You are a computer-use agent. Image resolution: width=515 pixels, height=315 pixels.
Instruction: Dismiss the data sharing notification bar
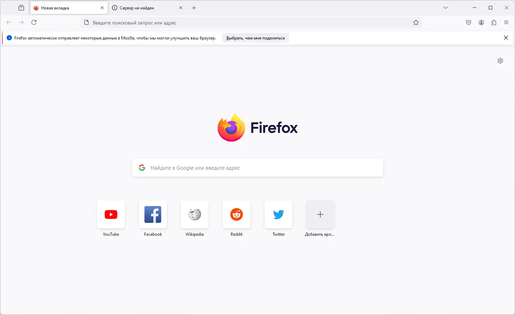tap(506, 38)
